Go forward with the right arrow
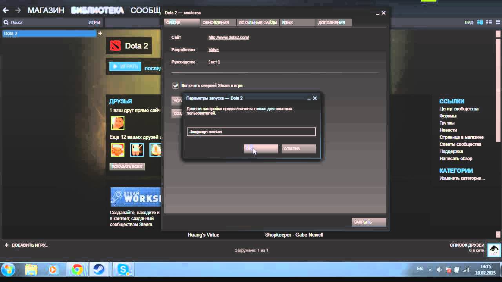Screen dimensions: 502x282 [18, 11]
